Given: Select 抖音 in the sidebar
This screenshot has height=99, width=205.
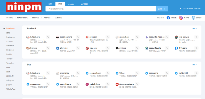Looking at the screenshot, I should tap(8, 67).
